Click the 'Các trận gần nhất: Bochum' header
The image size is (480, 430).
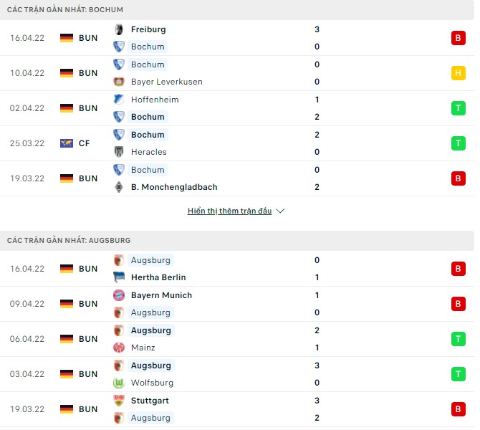[65, 9]
